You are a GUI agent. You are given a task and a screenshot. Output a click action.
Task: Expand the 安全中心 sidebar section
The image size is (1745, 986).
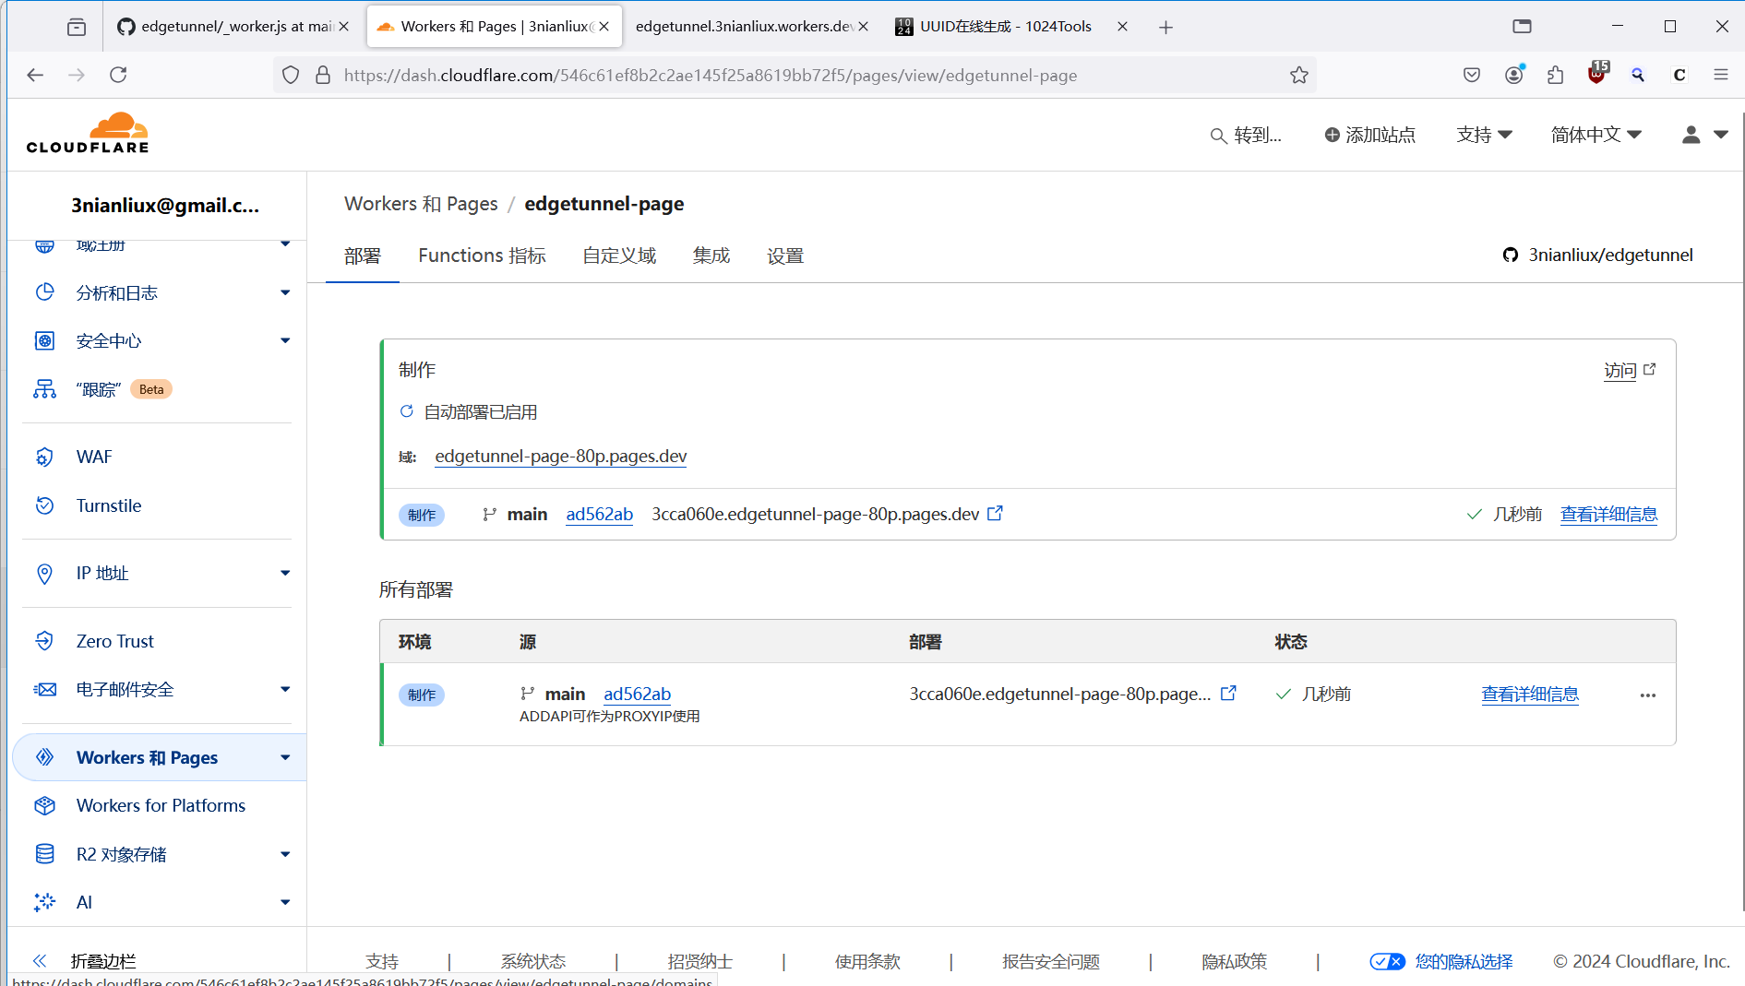point(285,340)
